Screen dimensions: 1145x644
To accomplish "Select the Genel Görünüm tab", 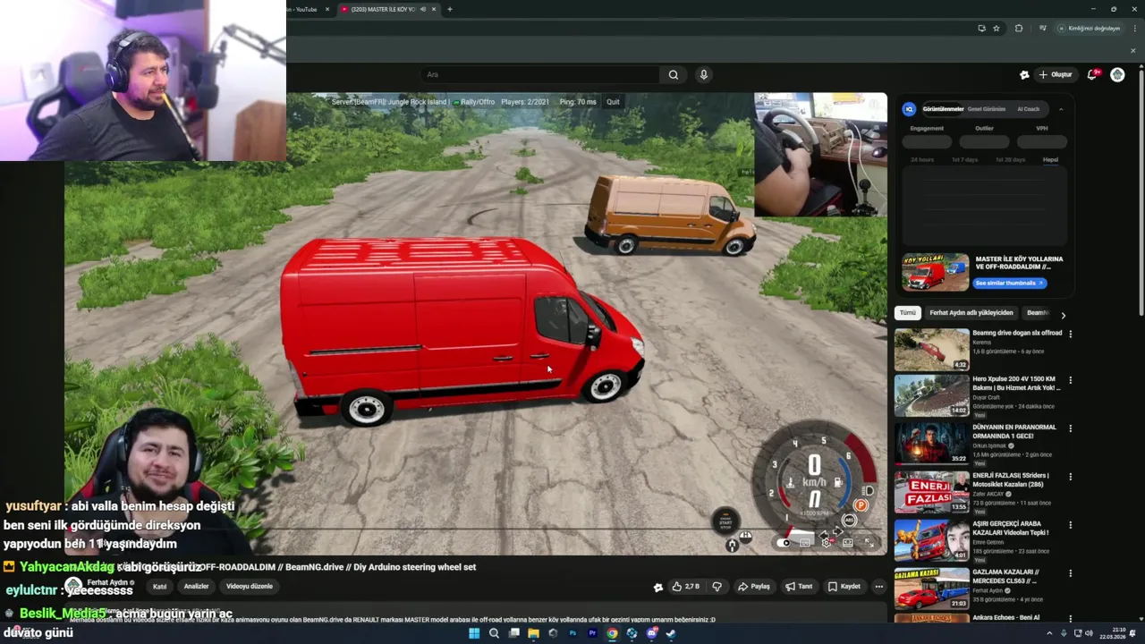I will [987, 109].
